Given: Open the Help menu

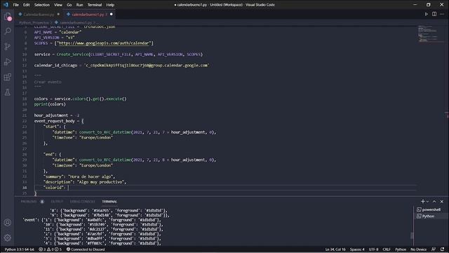Looking at the screenshot, I should pos(110,5).
